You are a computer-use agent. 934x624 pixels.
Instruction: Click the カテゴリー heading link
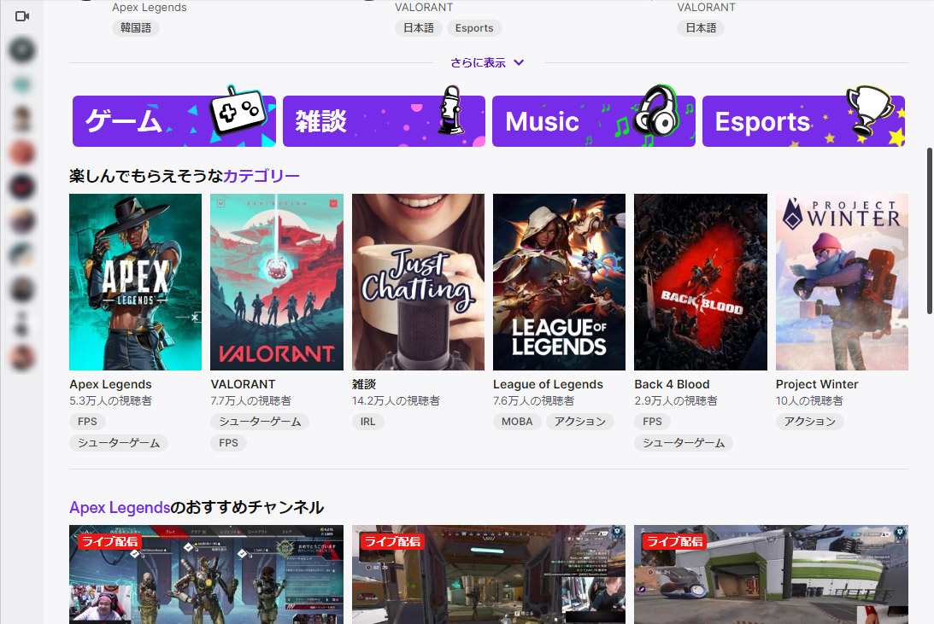pos(261,176)
